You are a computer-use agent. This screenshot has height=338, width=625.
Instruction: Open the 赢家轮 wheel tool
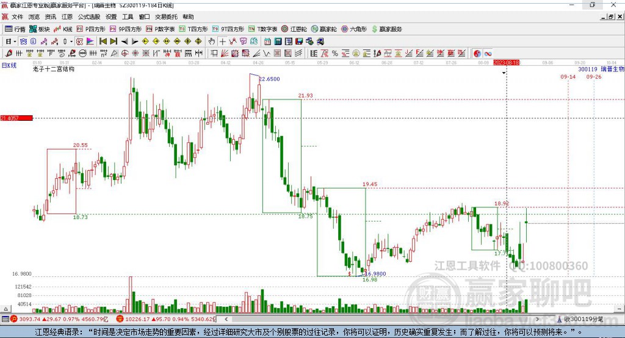point(324,29)
